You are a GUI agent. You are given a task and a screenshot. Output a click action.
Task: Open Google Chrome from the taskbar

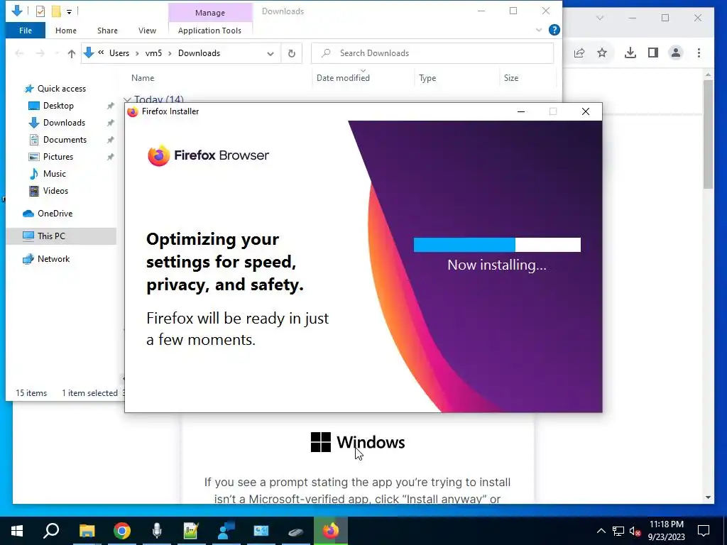pyautogui.click(x=122, y=531)
